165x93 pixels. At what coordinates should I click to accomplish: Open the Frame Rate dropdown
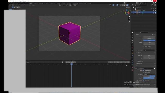coord(149,50)
